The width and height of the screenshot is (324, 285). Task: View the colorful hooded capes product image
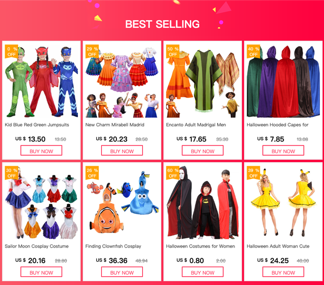[x=283, y=81]
